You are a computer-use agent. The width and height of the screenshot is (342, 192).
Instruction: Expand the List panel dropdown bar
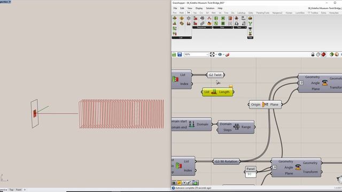182,38
